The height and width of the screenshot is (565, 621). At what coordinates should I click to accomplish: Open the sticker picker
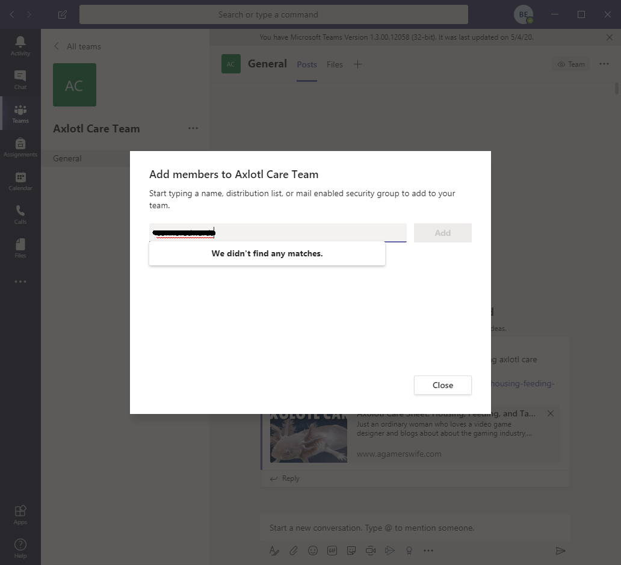[351, 551]
